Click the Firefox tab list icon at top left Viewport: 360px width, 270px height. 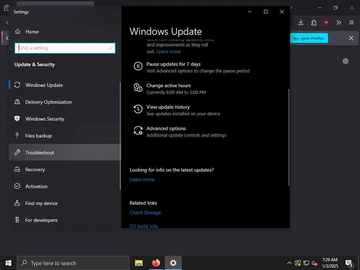[6, 8]
